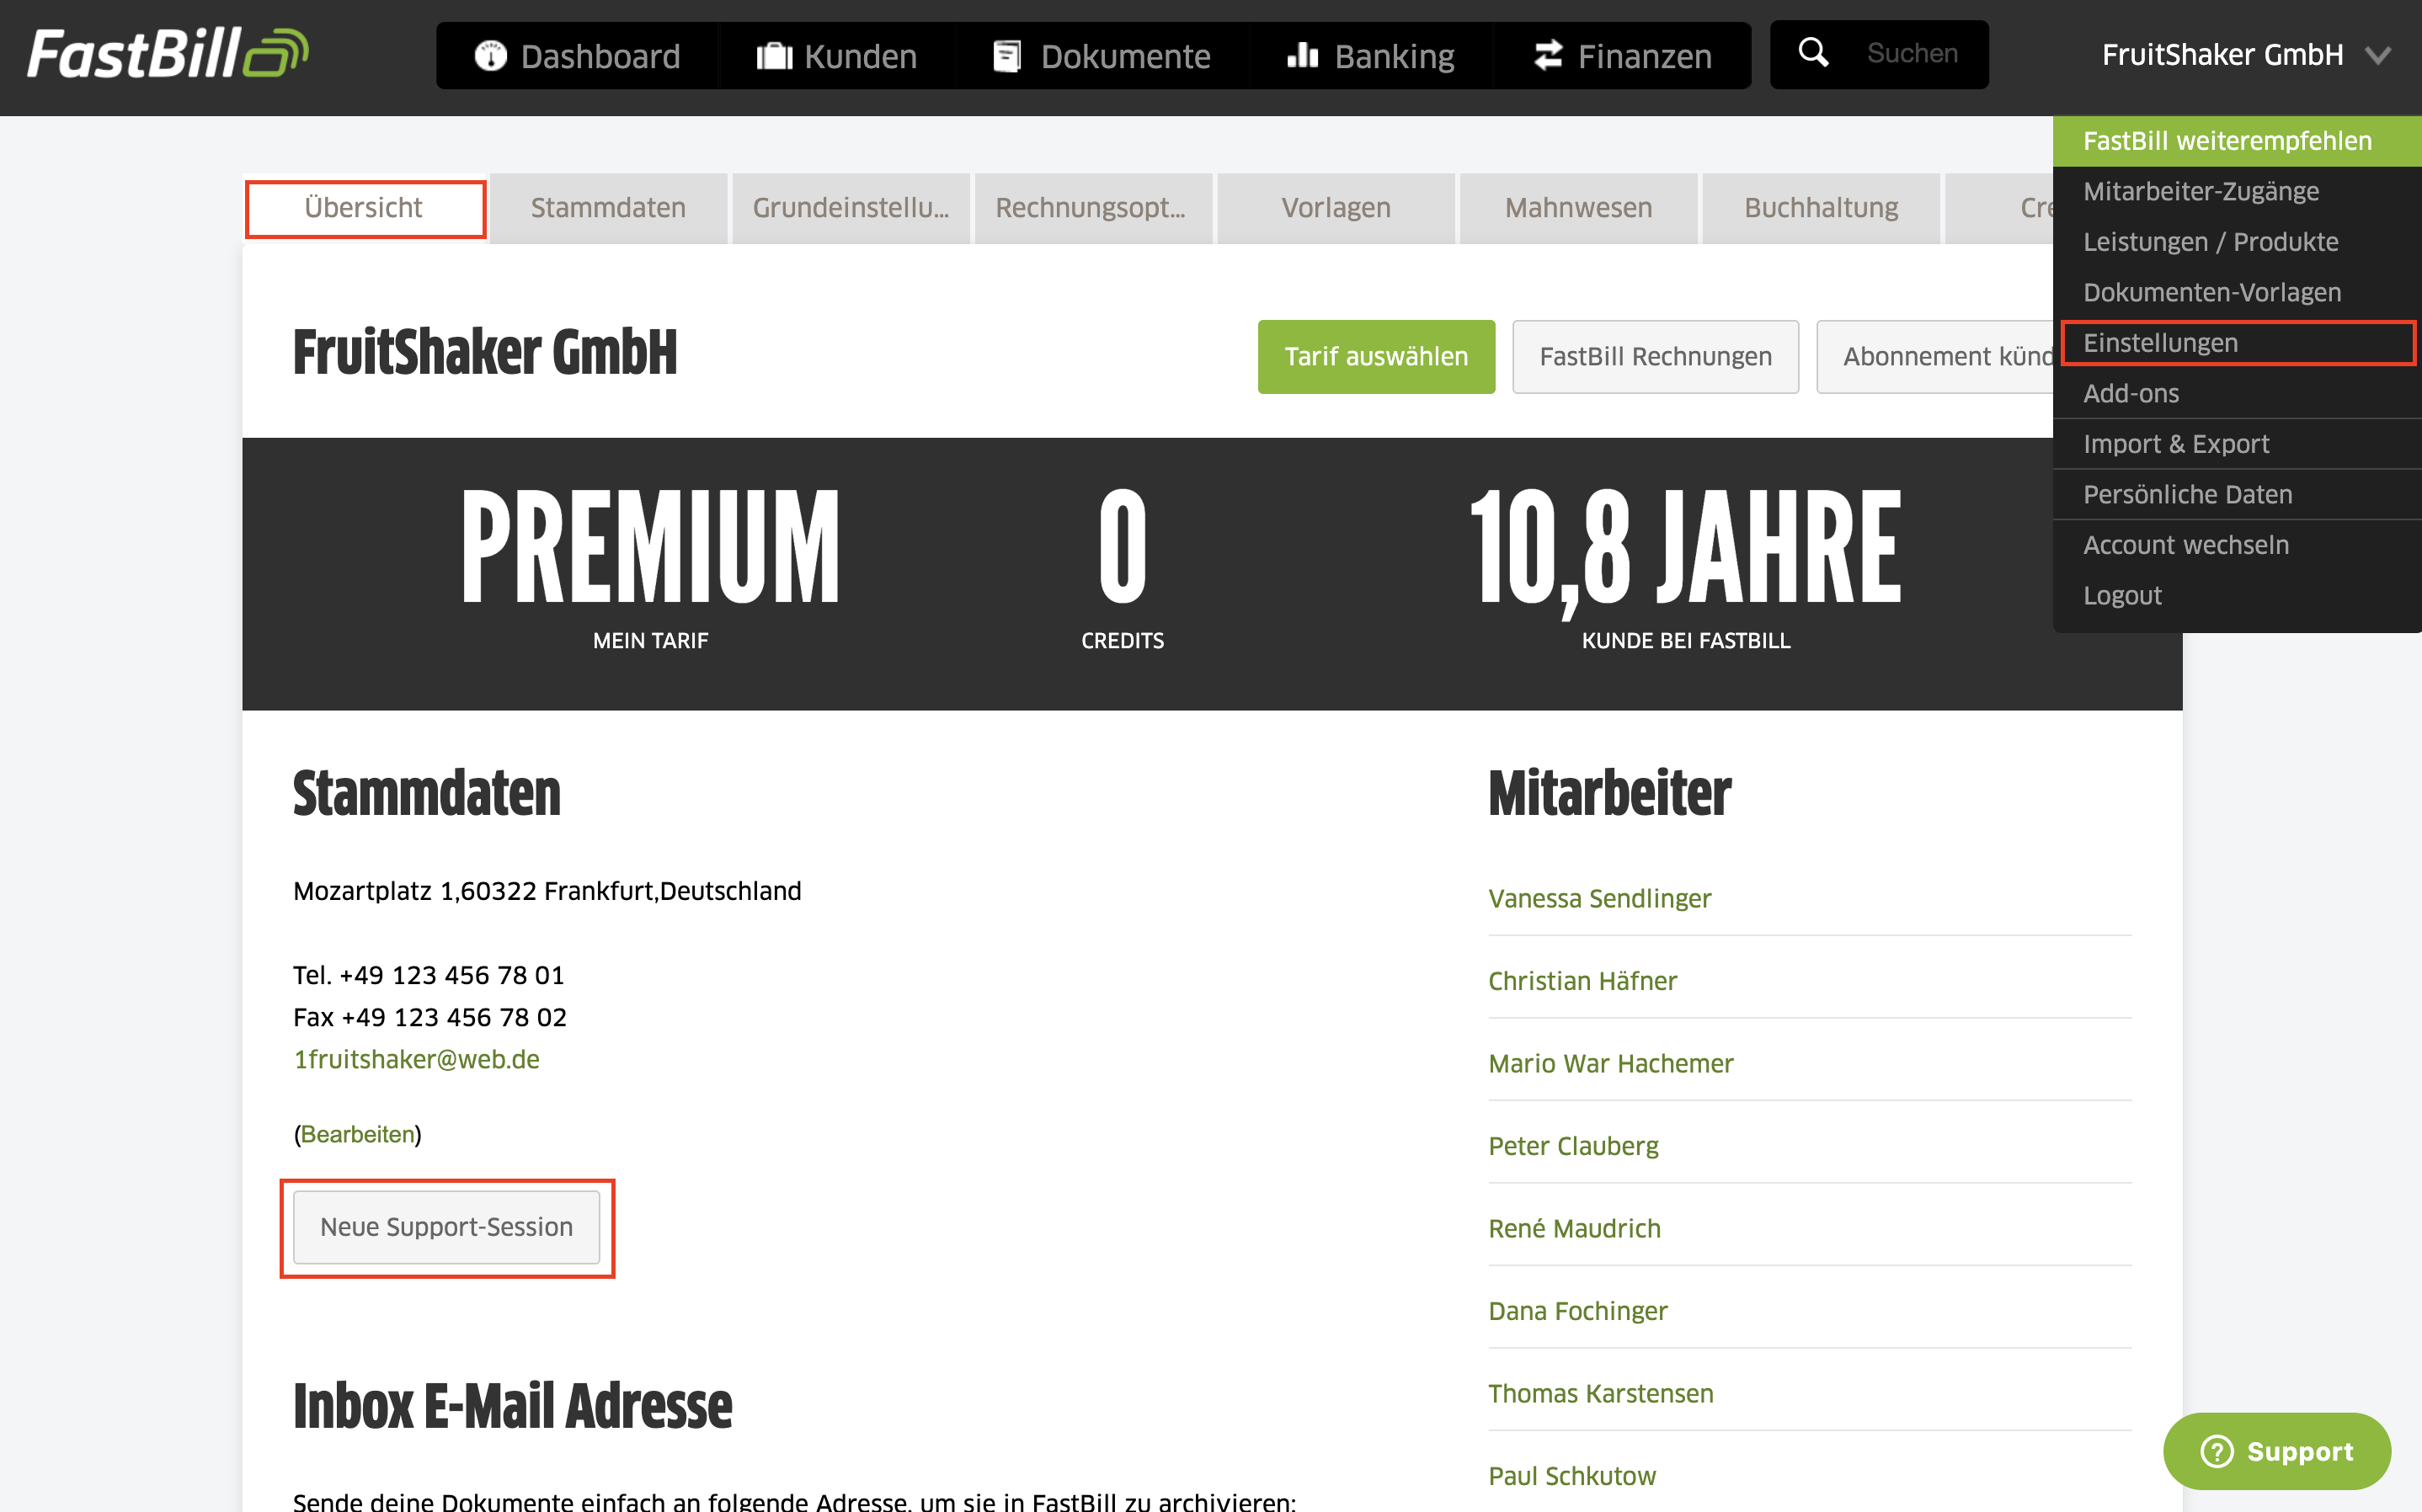The width and height of the screenshot is (2422, 1512).
Task: Click the FruitShaker GmbH page heading
Action: tap(485, 352)
